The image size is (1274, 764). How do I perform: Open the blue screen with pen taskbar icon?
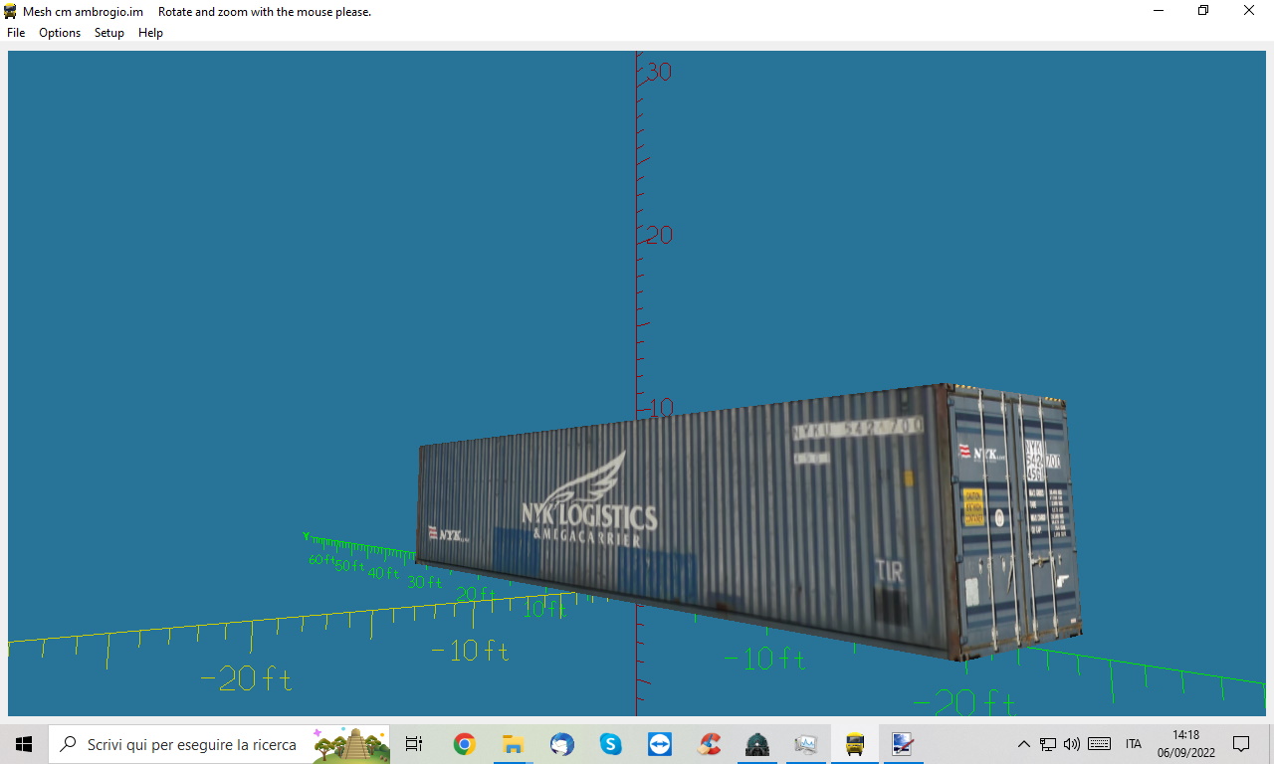point(903,744)
